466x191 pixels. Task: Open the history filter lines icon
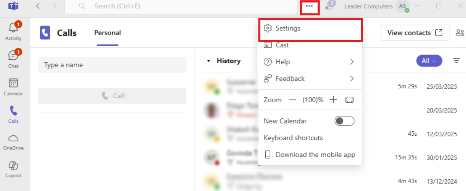click(457, 61)
